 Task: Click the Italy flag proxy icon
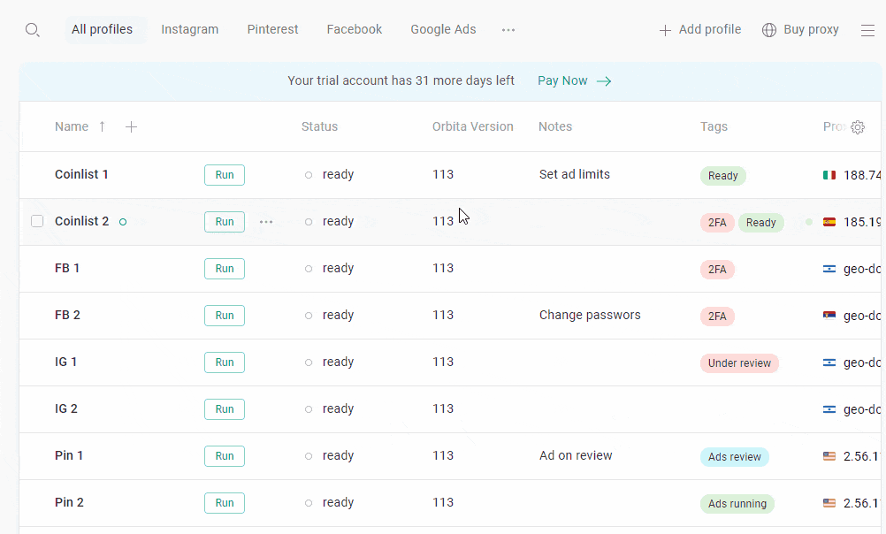pyautogui.click(x=829, y=175)
